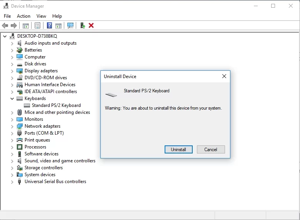Expand the Display adapters chevron
Viewport: 300px width, 220px height.
tap(12, 71)
